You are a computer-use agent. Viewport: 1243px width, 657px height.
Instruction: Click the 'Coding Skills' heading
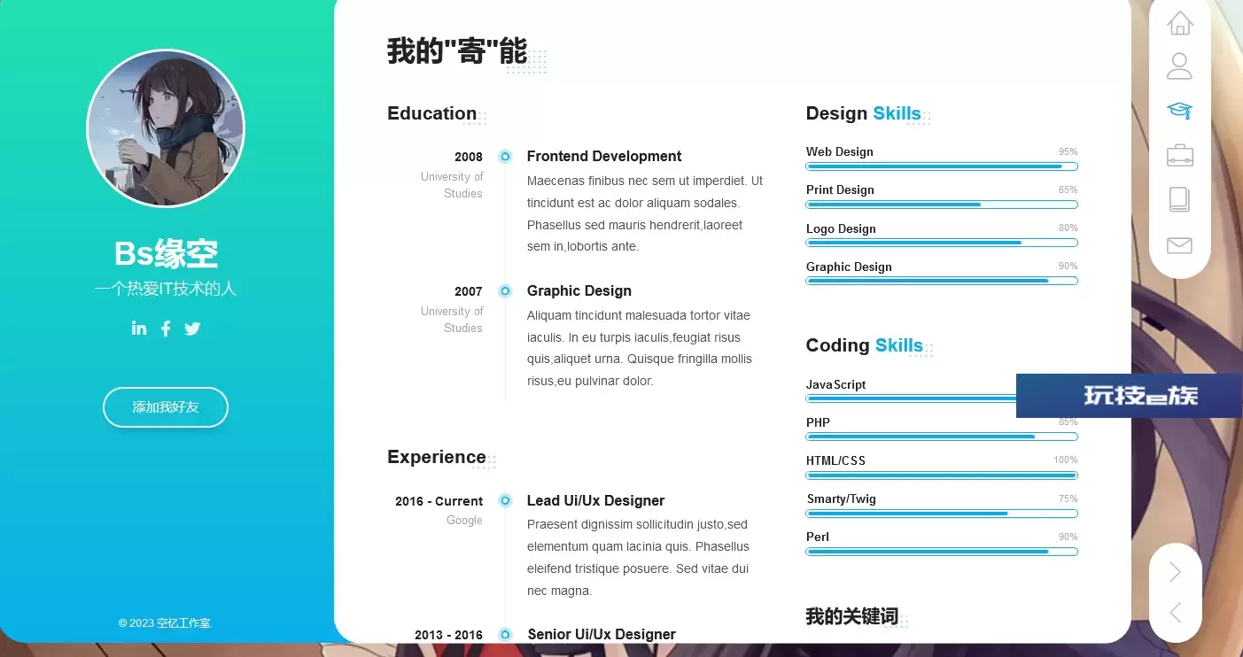coord(864,345)
